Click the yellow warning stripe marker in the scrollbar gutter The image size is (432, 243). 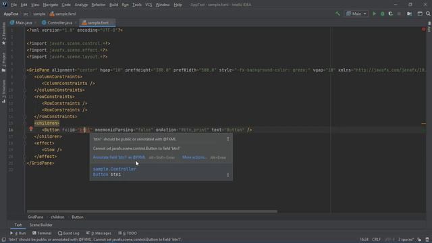(424, 124)
